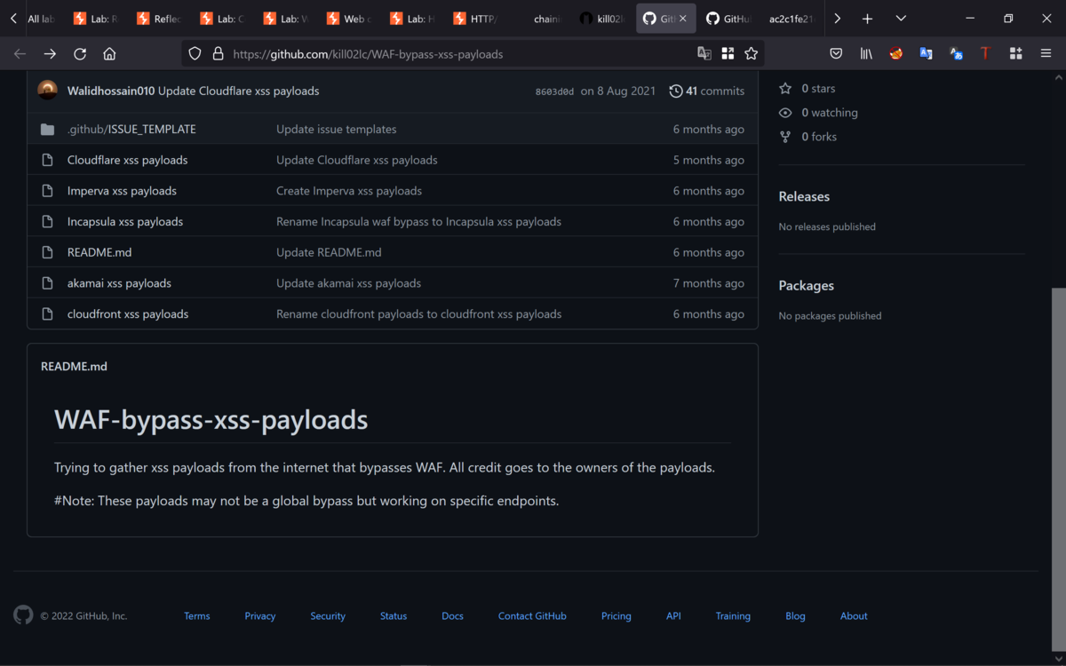Screen dimensions: 1066x666
Task: Click file icon beside Imperva xss payloads
Action: [47, 191]
